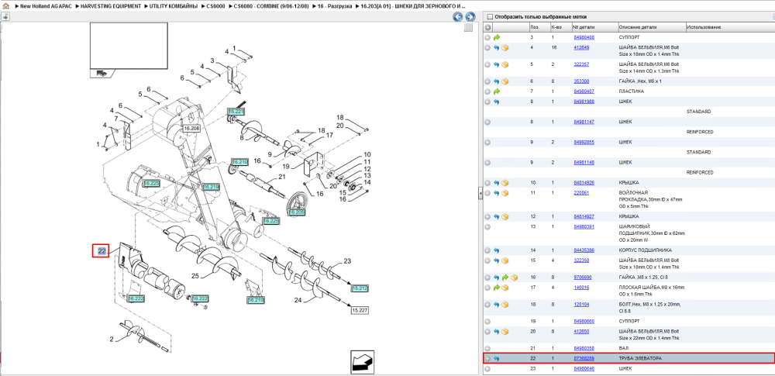Viewport: 775px width, 376px height.
Task: Click blue arrow icon for КОРПУС ПОДШИПНИКА row
Action: pyautogui.click(x=497, y=250)
